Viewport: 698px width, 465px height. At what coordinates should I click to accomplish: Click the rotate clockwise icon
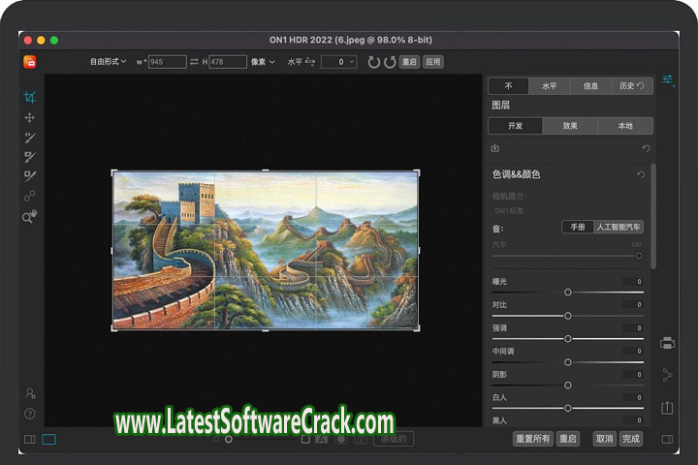click(374, 62)
